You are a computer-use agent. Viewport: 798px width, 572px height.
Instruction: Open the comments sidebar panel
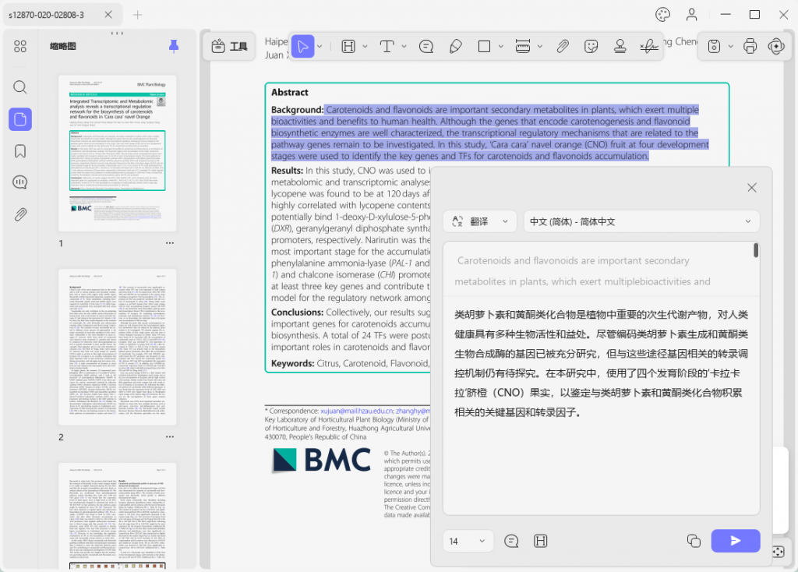(x=19, y=182)
